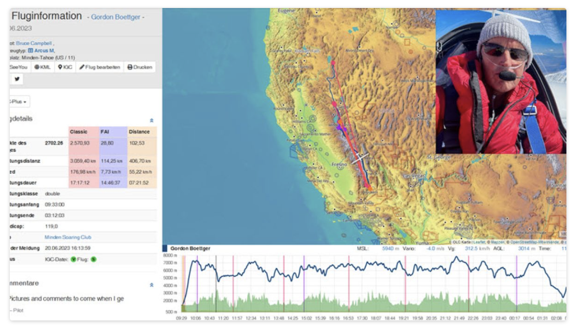Click the Gordon Boettger barogram legend swatch
Image resolution: width=578 pixels, height=328 pixels.
tap(165, 248)
